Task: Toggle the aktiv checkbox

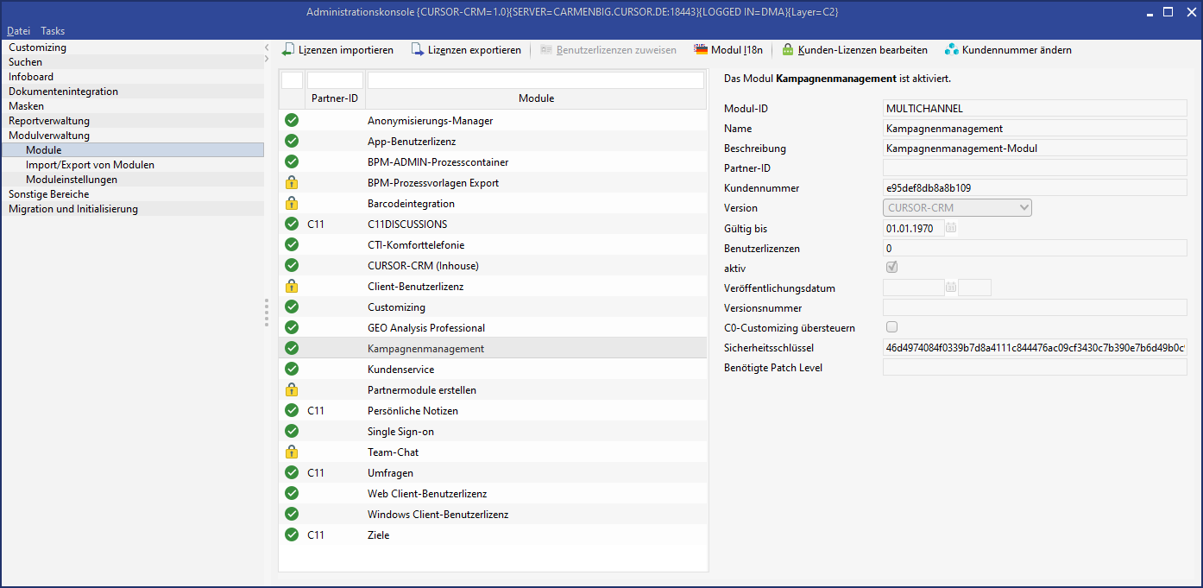Action: 892,268
